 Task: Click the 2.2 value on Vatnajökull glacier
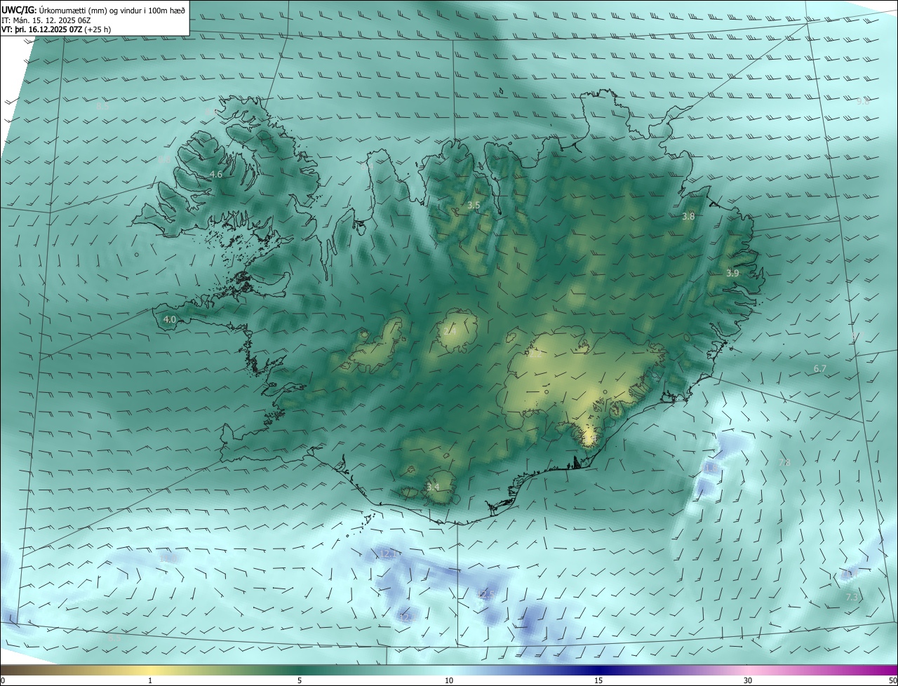click(535, 354)
